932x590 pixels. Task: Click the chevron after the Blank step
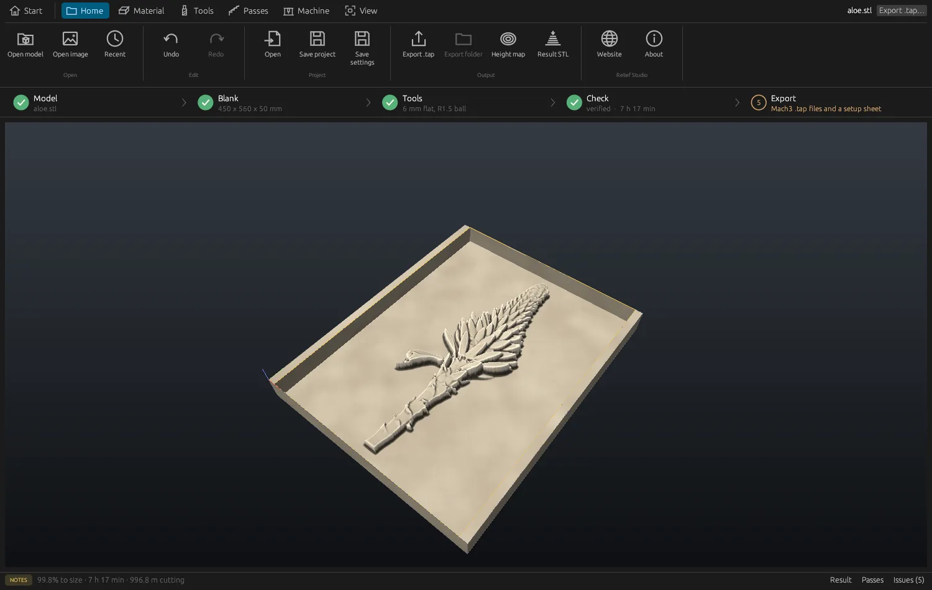(x=368, y=102)
